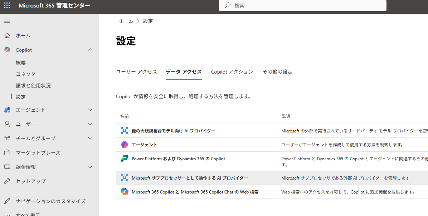
Task: Open the その他の設定 tab
Action: (x=277, y=72)
